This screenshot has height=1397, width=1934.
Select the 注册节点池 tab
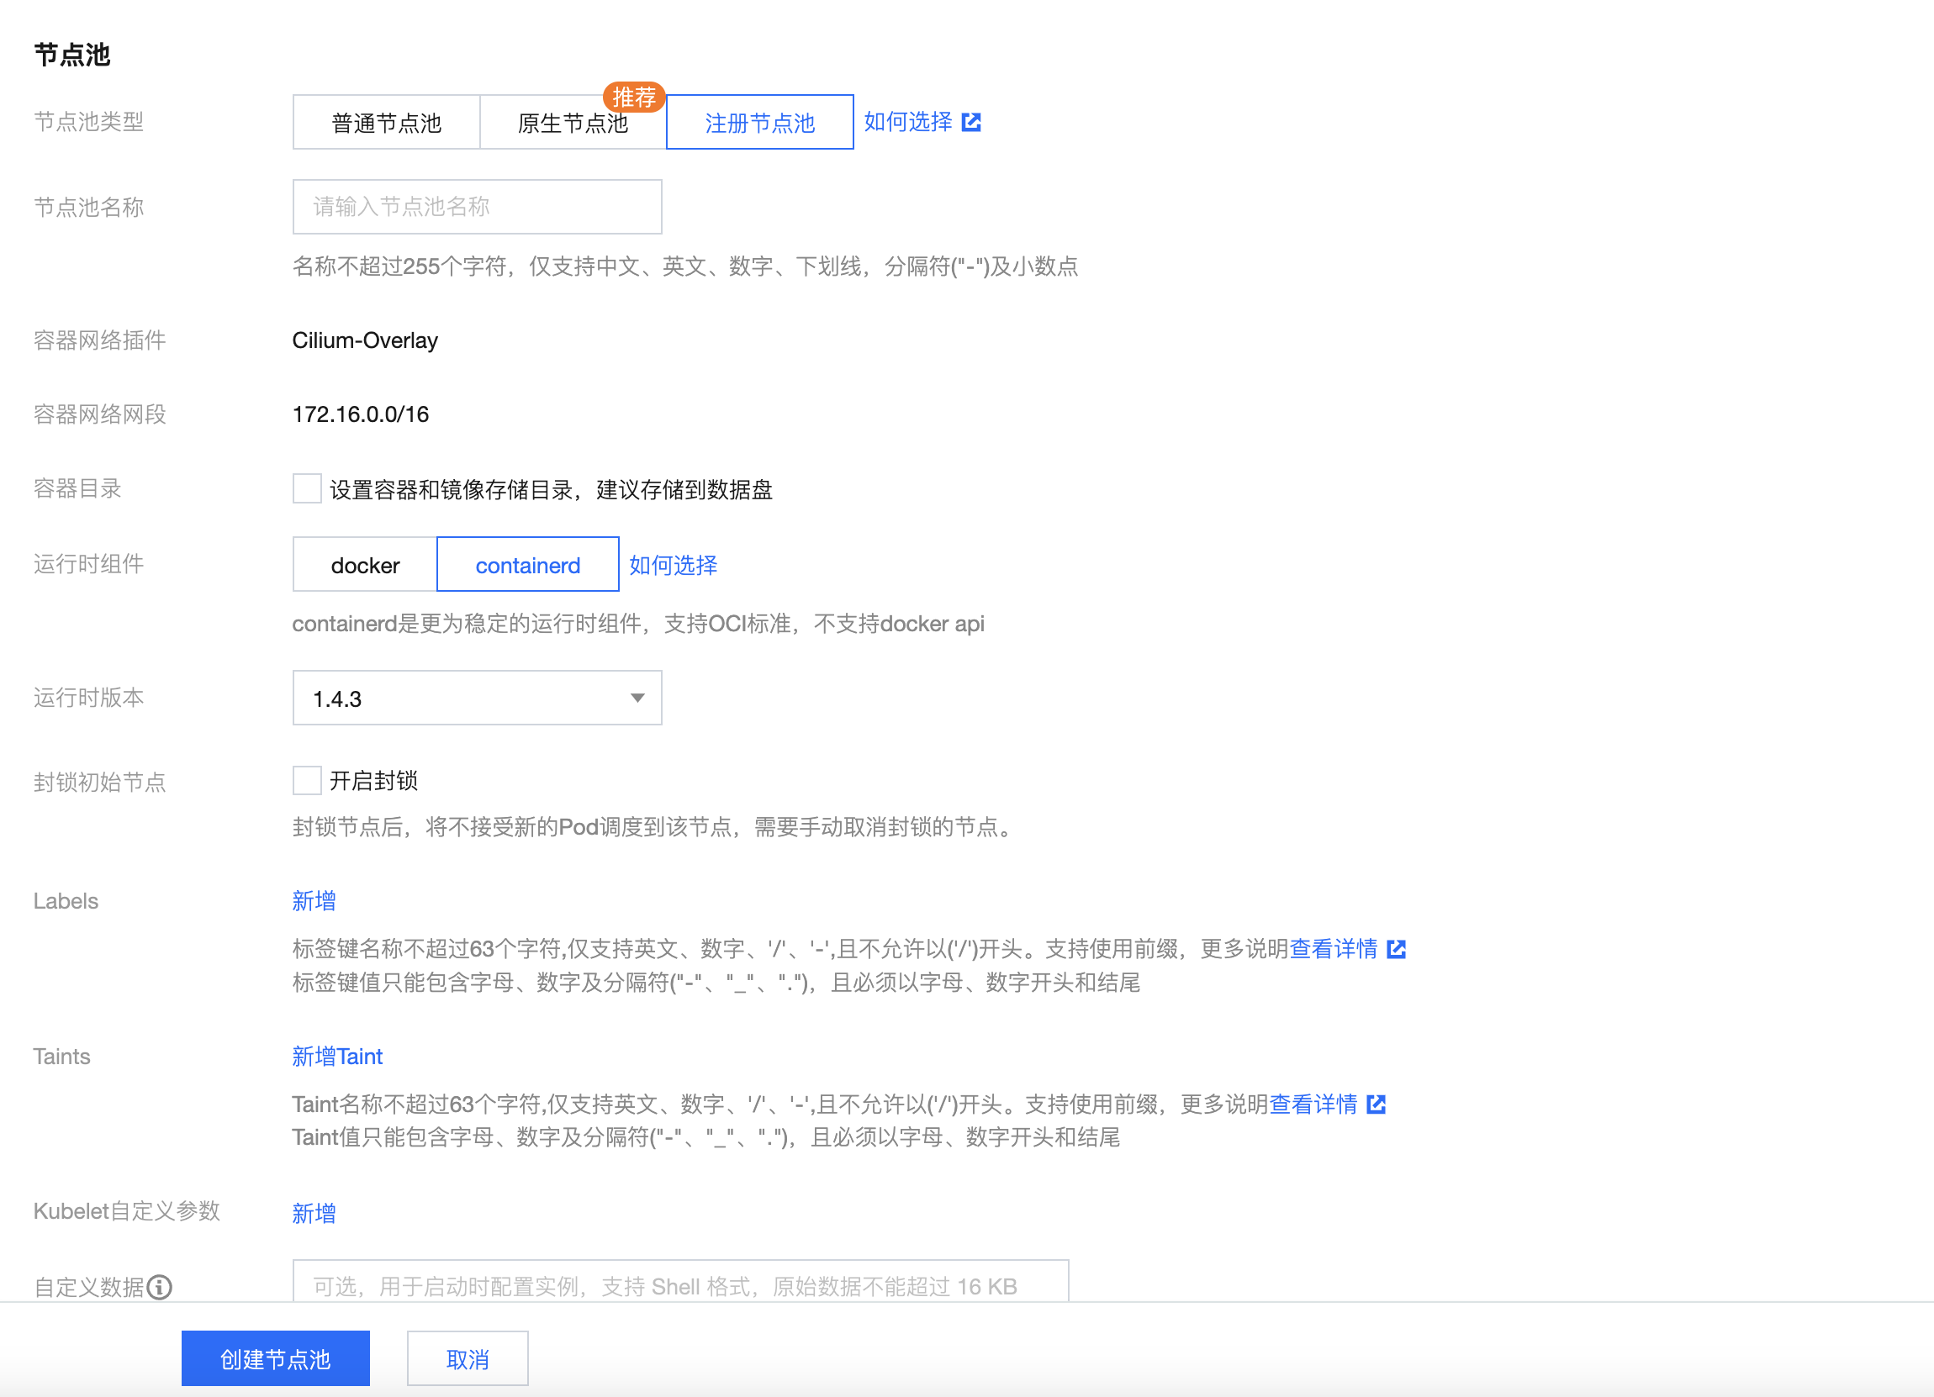tap(760, 123)
